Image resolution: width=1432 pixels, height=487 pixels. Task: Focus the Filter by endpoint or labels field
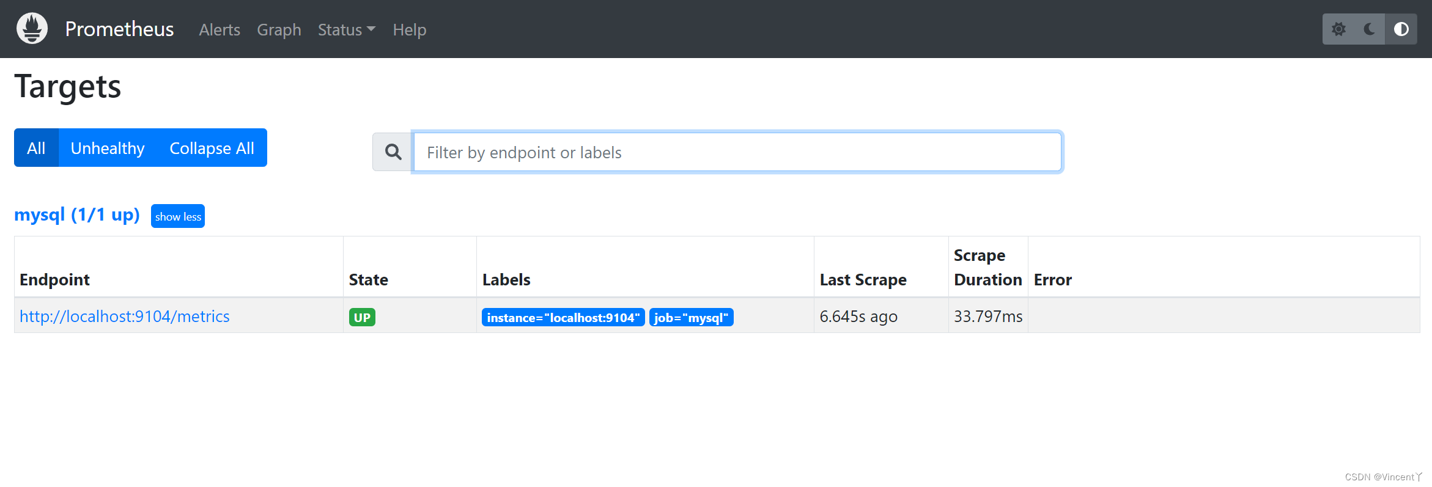click(737, 152)
